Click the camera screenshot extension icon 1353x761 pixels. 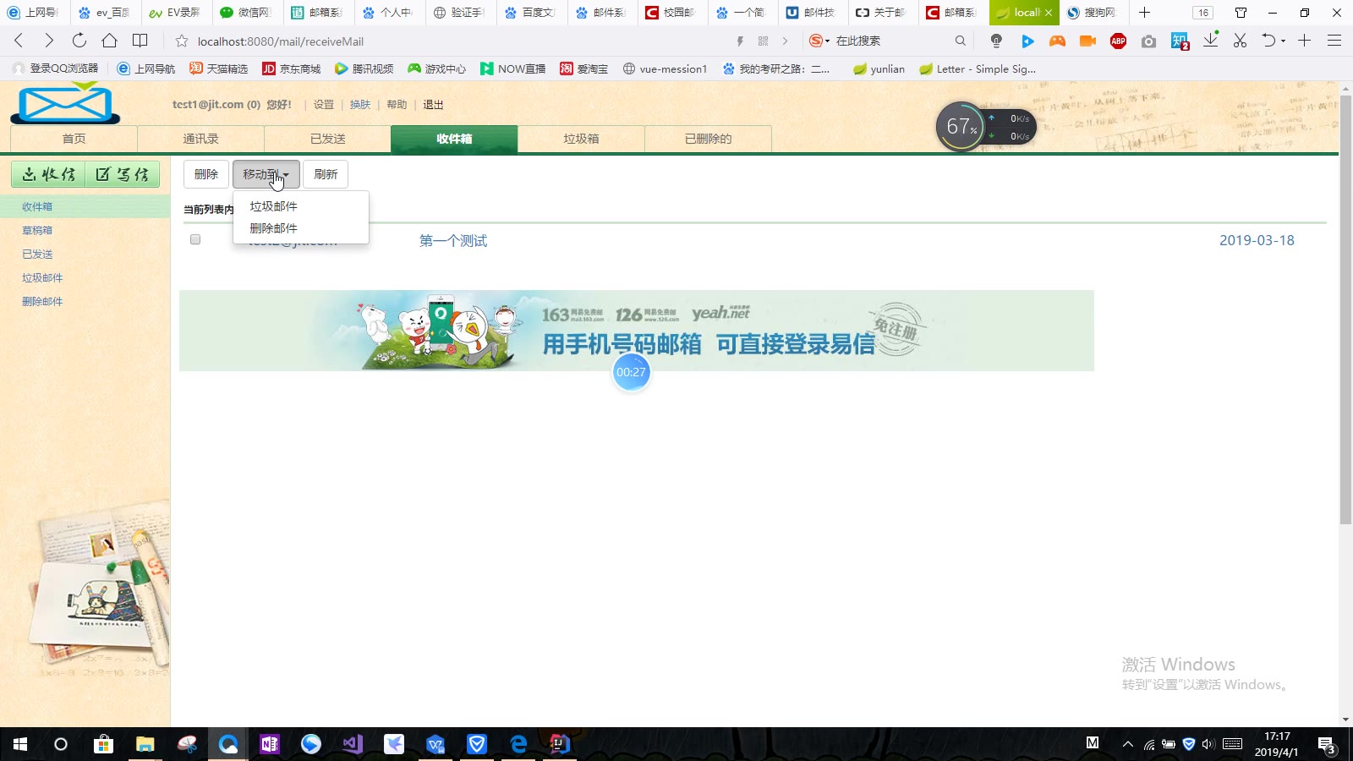1148,41
